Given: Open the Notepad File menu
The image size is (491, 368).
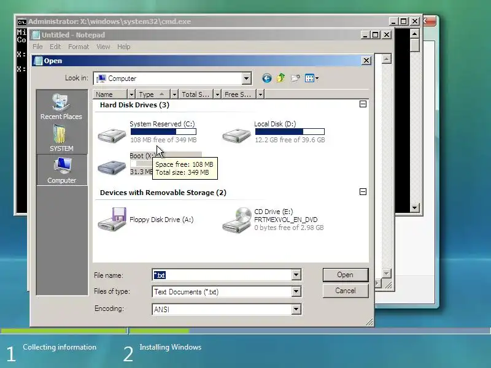Looking at the screenshot, I should click(37, 47).
